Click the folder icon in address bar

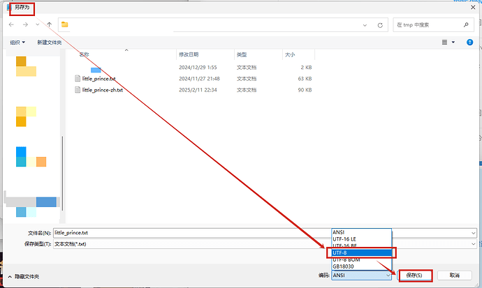tap(64, 24)
